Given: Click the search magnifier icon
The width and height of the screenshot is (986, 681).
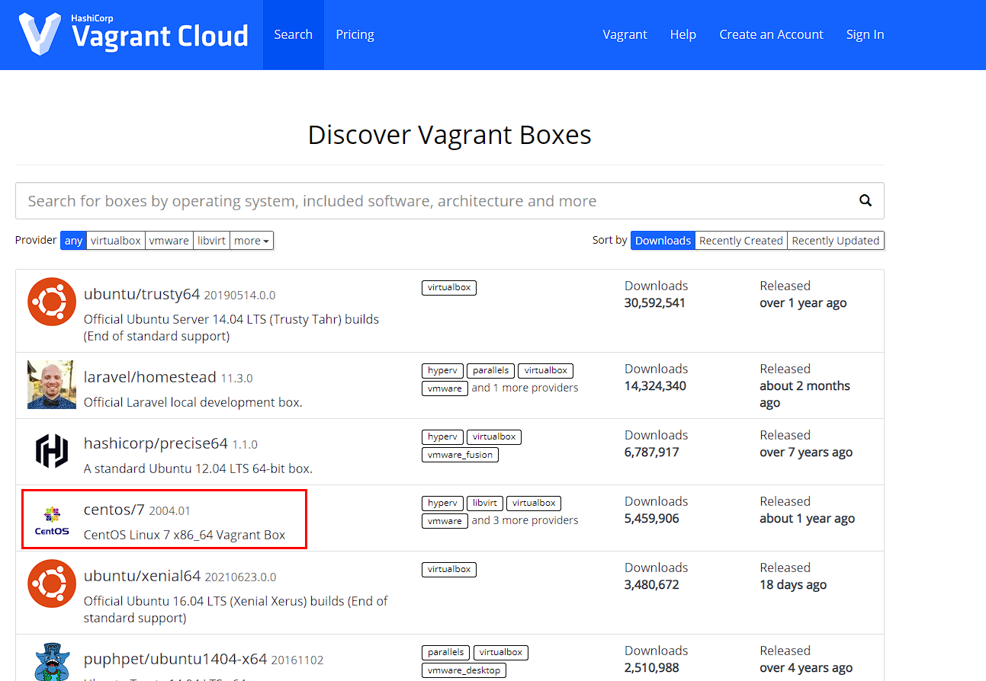Looking at the screenshot, I should 866,200.
